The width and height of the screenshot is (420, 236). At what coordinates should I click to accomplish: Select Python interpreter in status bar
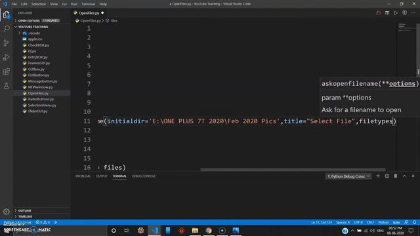pyautogui.click(x=18, y=222)
